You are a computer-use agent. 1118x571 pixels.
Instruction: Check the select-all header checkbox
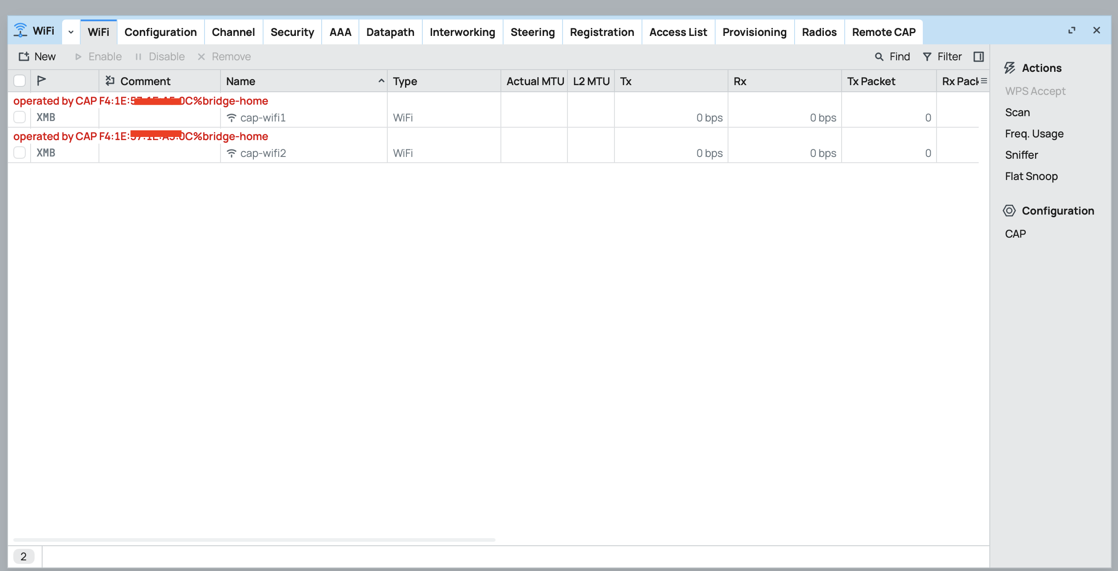pyautogui.click(x=20, y=81)
